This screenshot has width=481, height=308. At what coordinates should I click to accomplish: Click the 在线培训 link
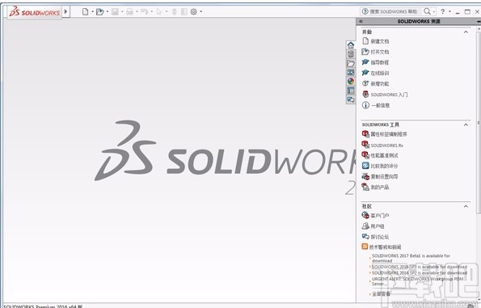tap(380, 73)
